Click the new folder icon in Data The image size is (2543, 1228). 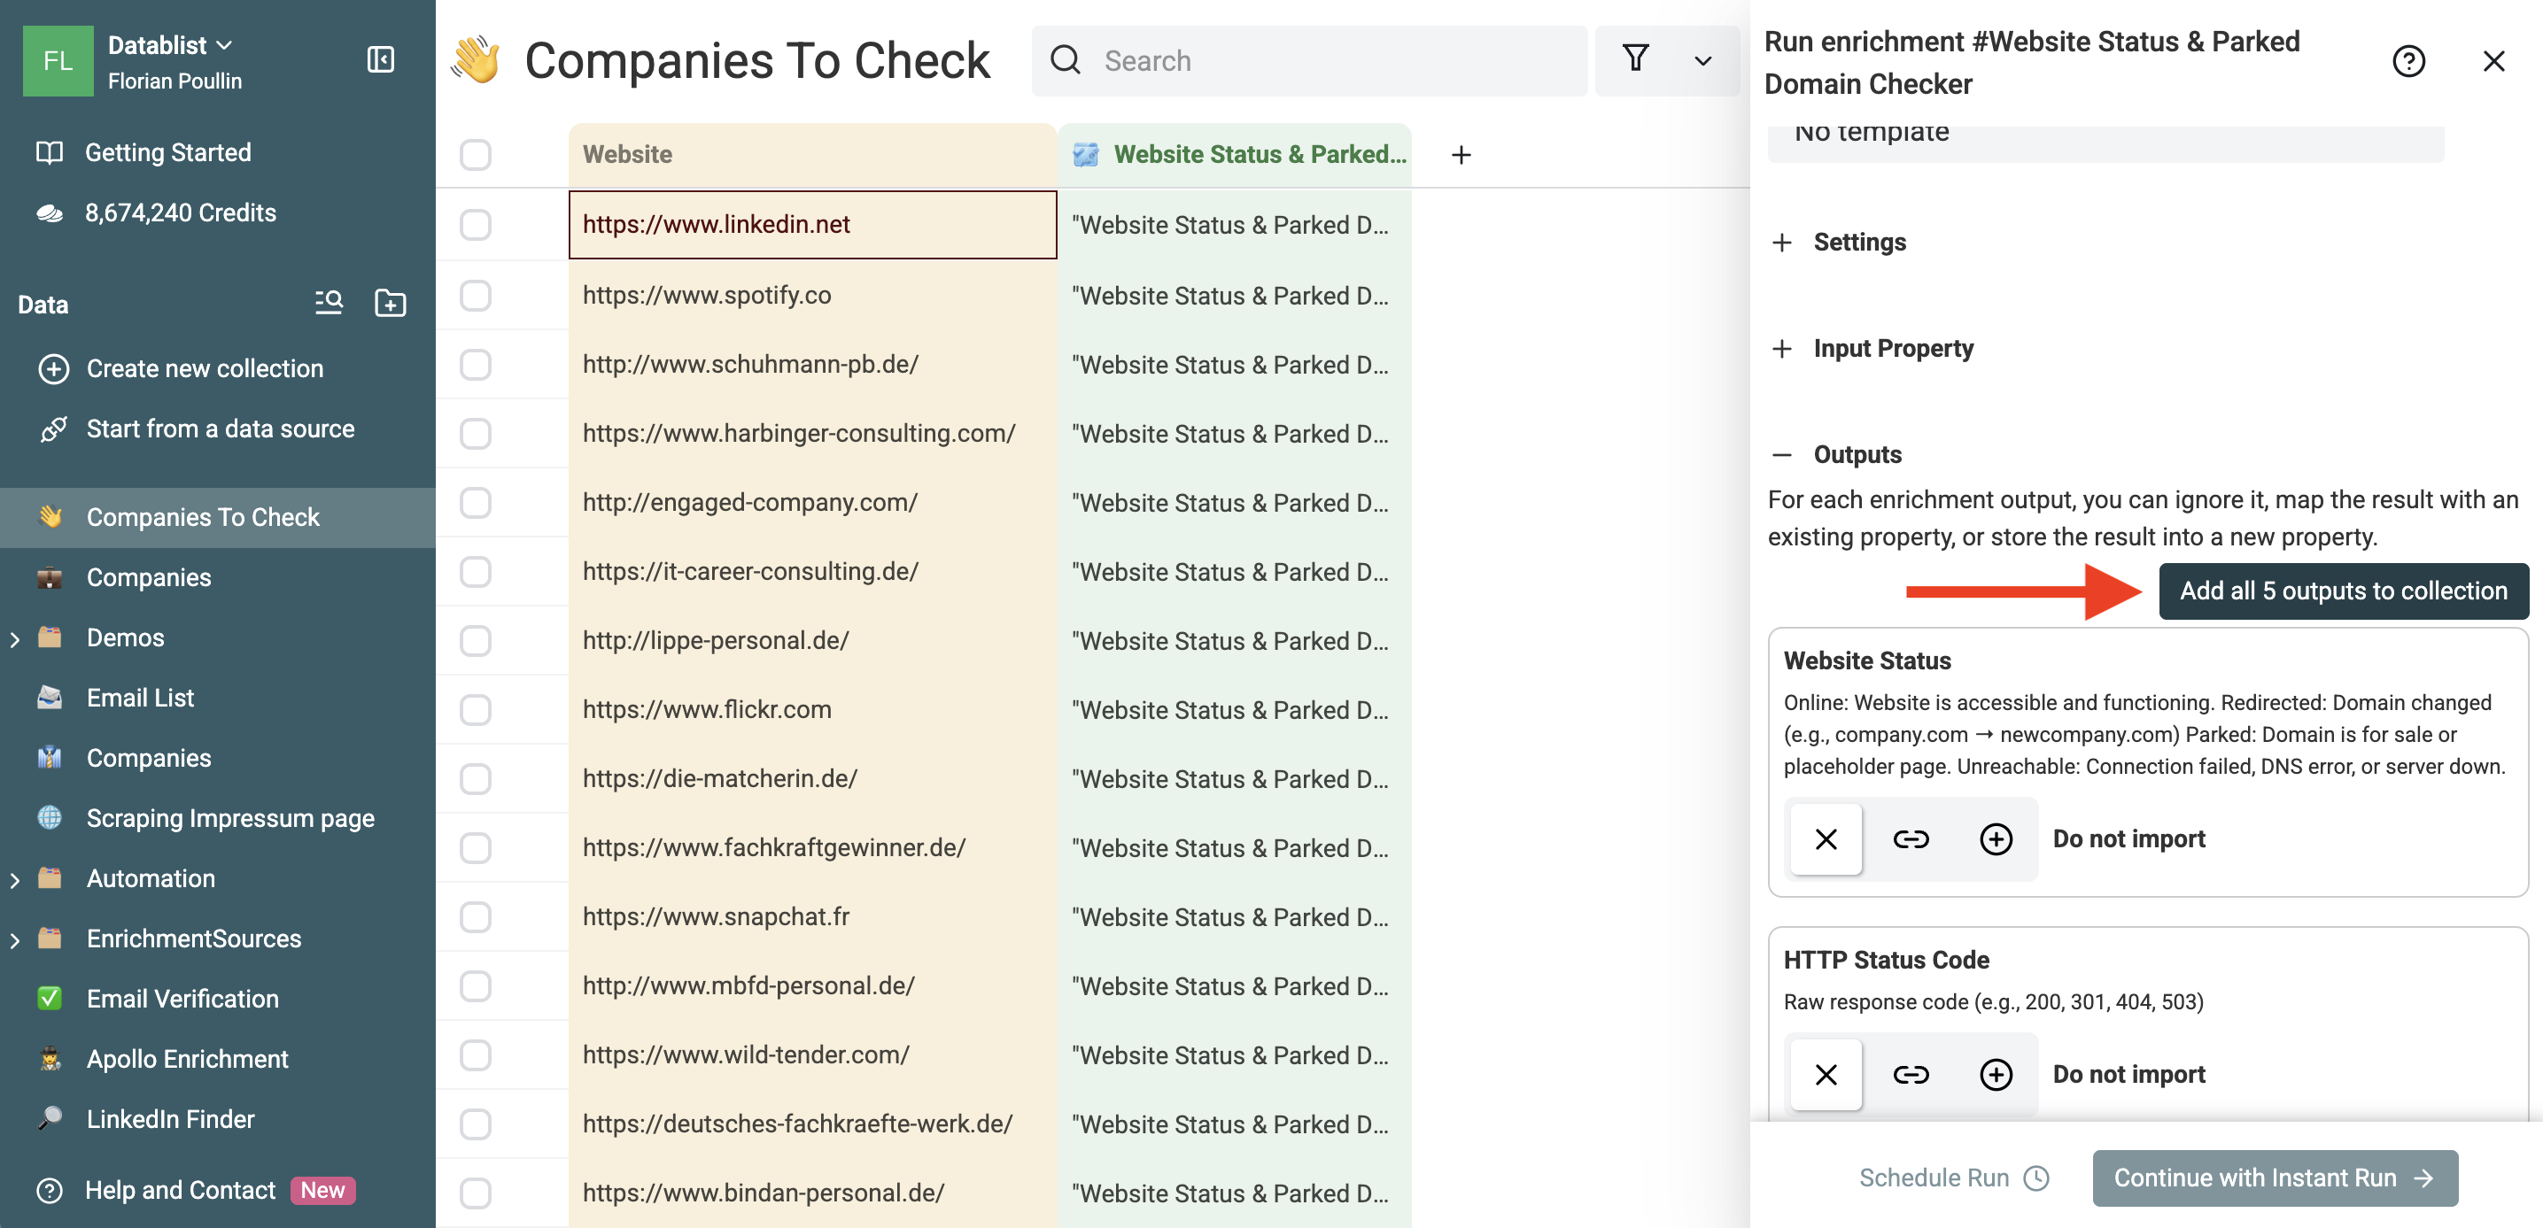tap(390, 303)
